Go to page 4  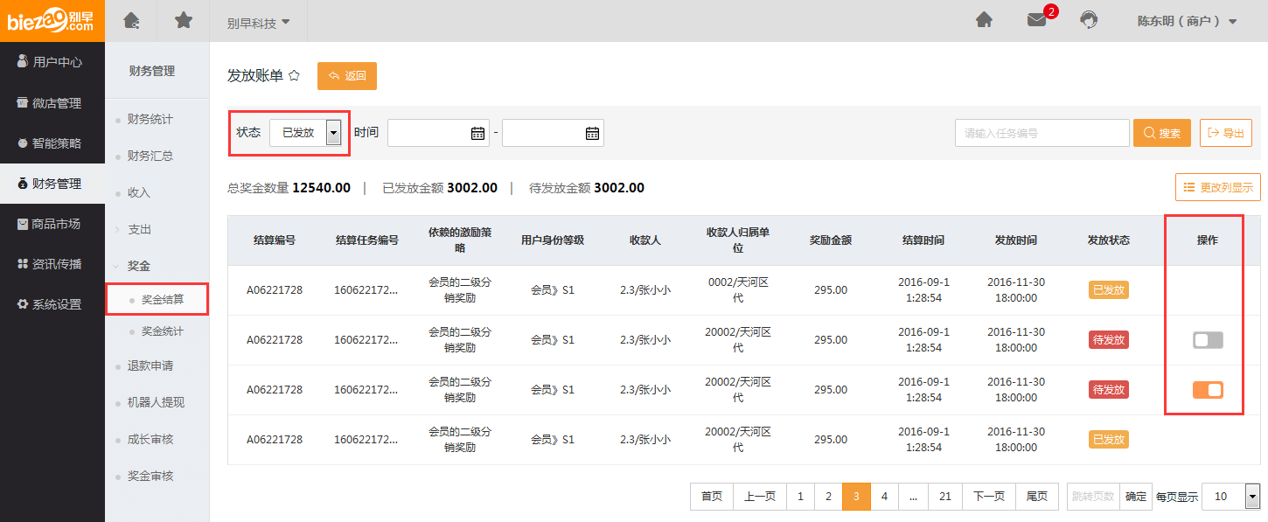click(884, 496)
